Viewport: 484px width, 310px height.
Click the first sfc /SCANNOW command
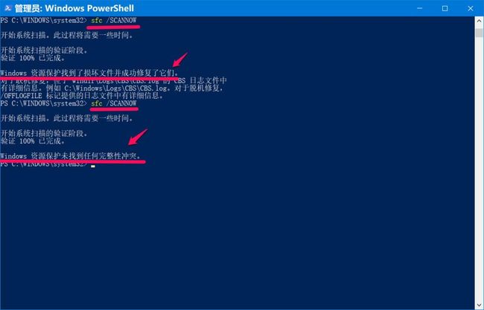tap(114, 20)
